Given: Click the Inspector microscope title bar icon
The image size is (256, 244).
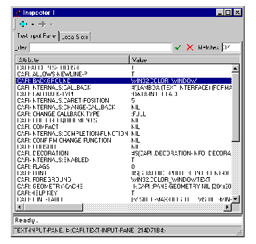Looking at the screenshot, I should [x=18, y=13].
